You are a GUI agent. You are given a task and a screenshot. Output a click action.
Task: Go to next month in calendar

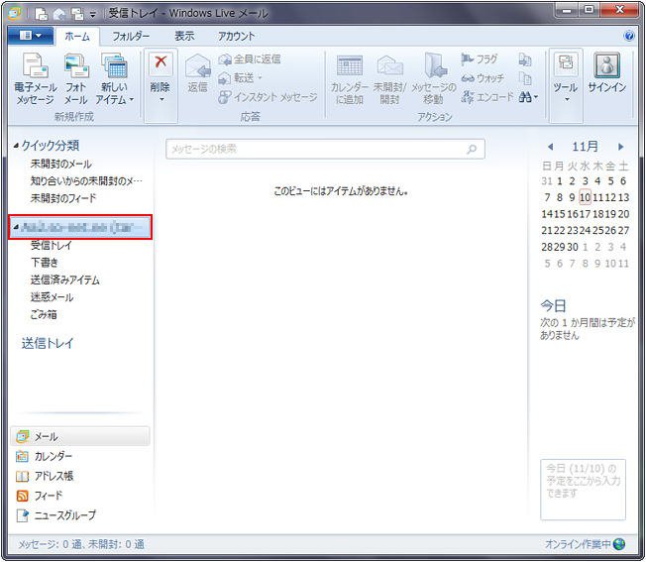coord(620,147)
